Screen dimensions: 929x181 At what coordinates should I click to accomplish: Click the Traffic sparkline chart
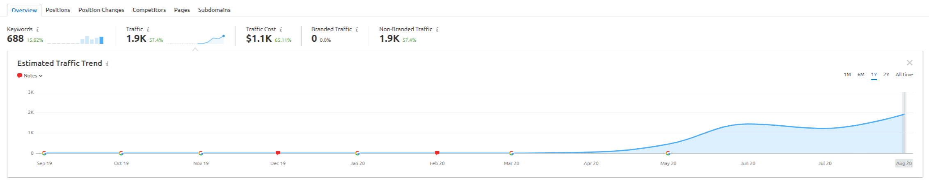click(x=196, y=40)
